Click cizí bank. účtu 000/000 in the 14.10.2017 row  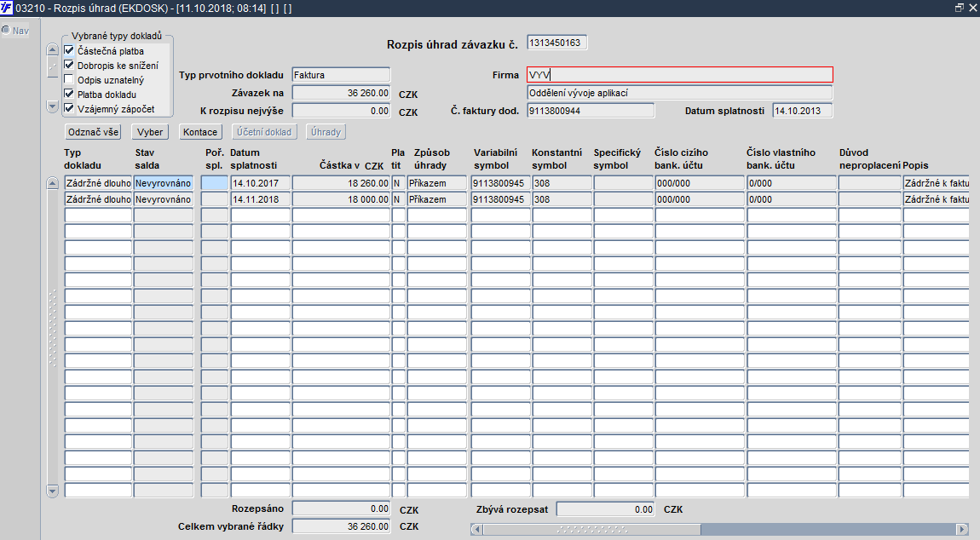700,183
